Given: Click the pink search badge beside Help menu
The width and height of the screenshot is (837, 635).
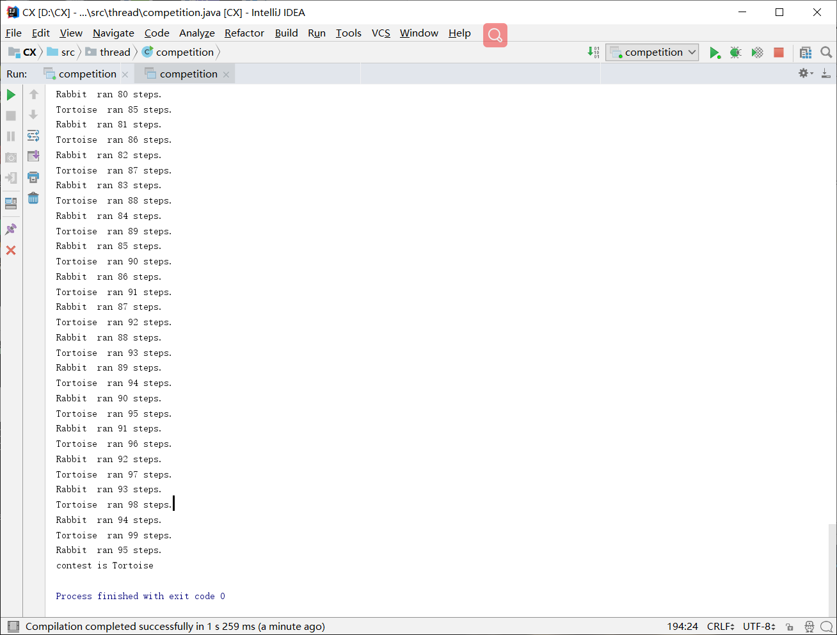Looking at the screenshot, I should [495, 35].
